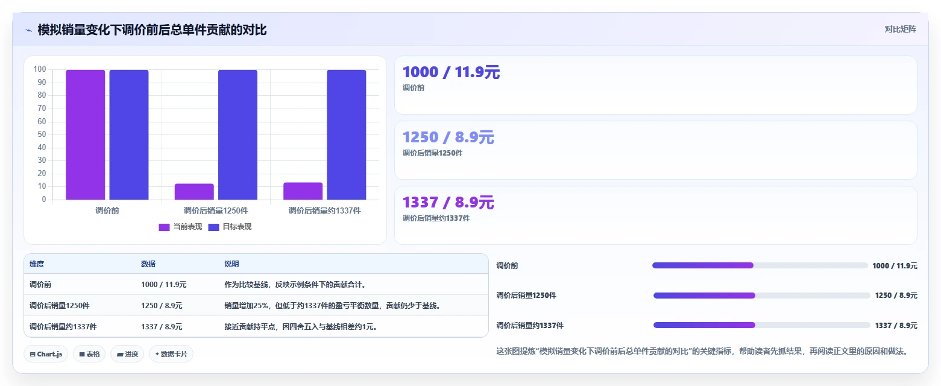Click the 调价前 caption under the 1000 card
The width and height of the screenshot is (941, 386).
[x=414, y=88]
